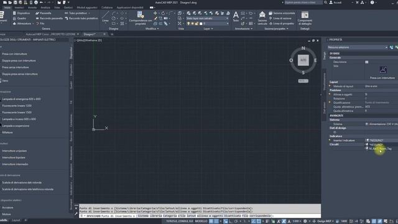The image size is (398, 224).
Task: Open the Analizza ribbon tab
Action: coord(45,7)
